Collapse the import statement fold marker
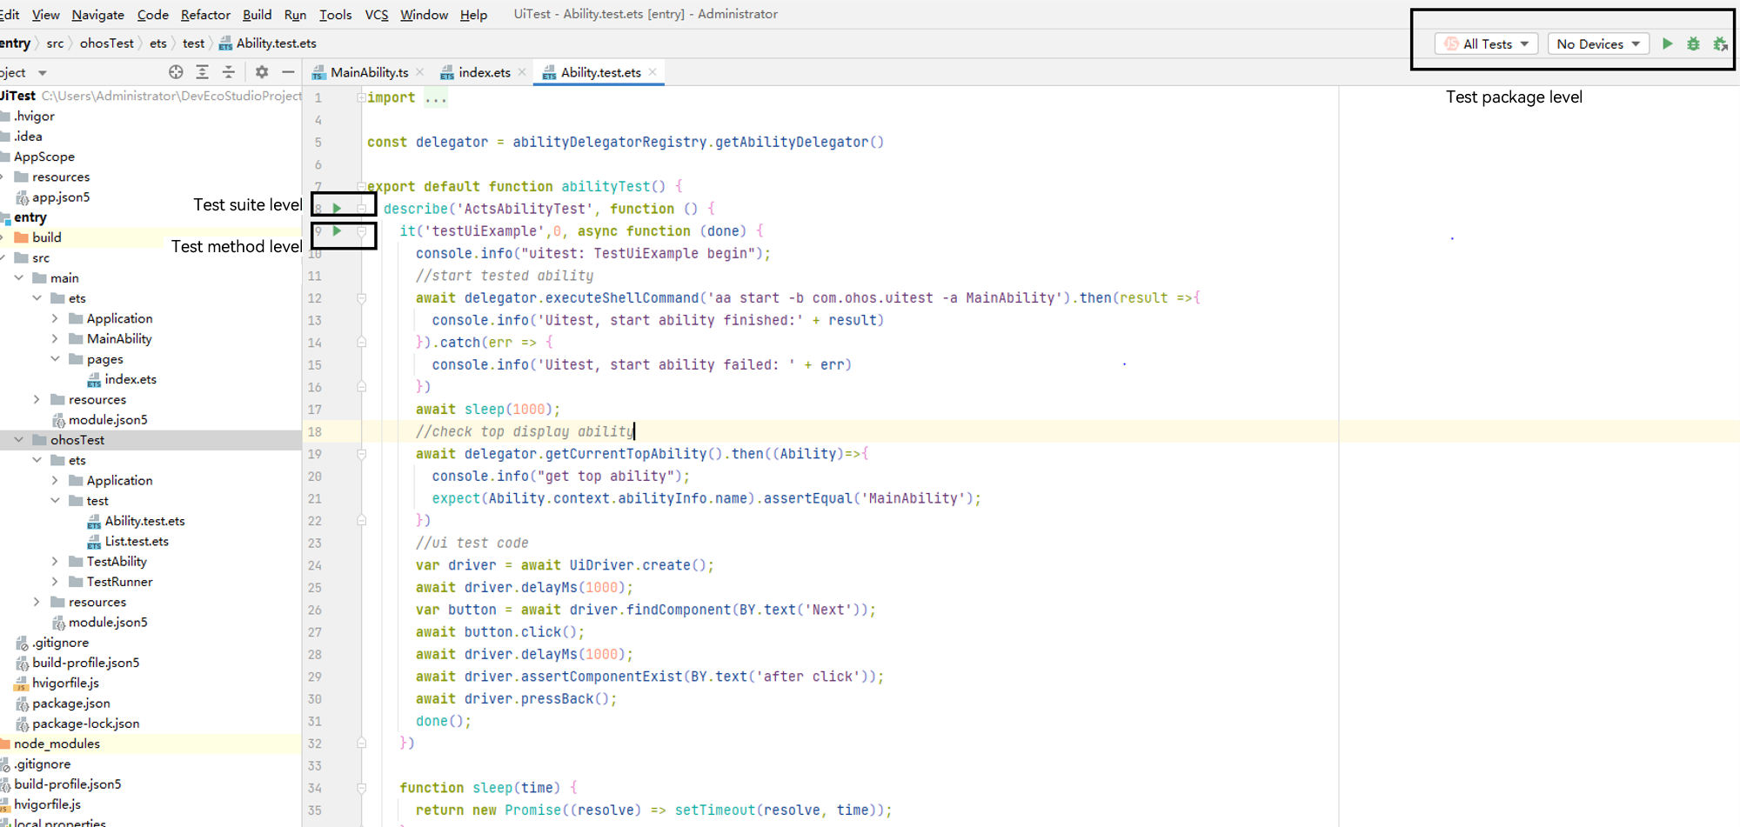The height and width of the screenshot is (827, 1740). 361,97
